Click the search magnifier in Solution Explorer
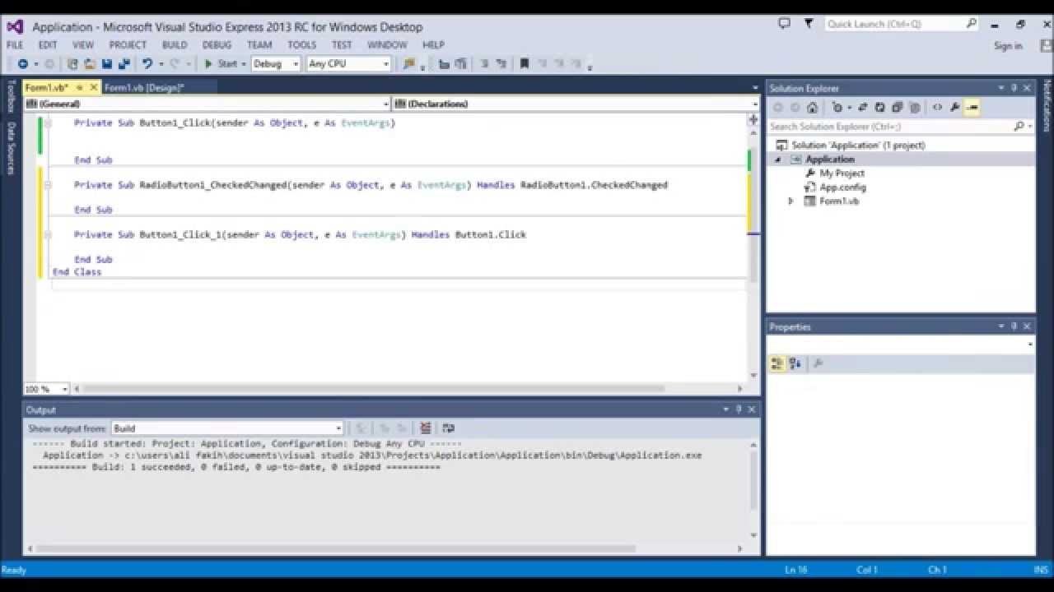 pyautogui.click(x=1019, y=126)
